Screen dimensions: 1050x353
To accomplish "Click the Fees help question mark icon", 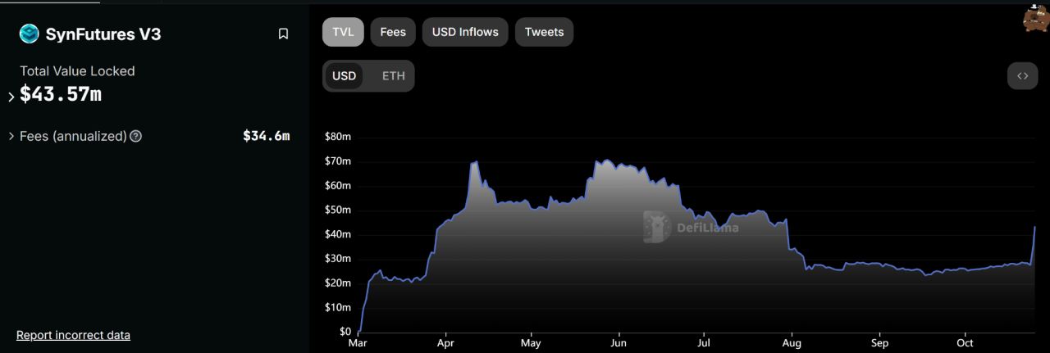I will tap(136, 136).
